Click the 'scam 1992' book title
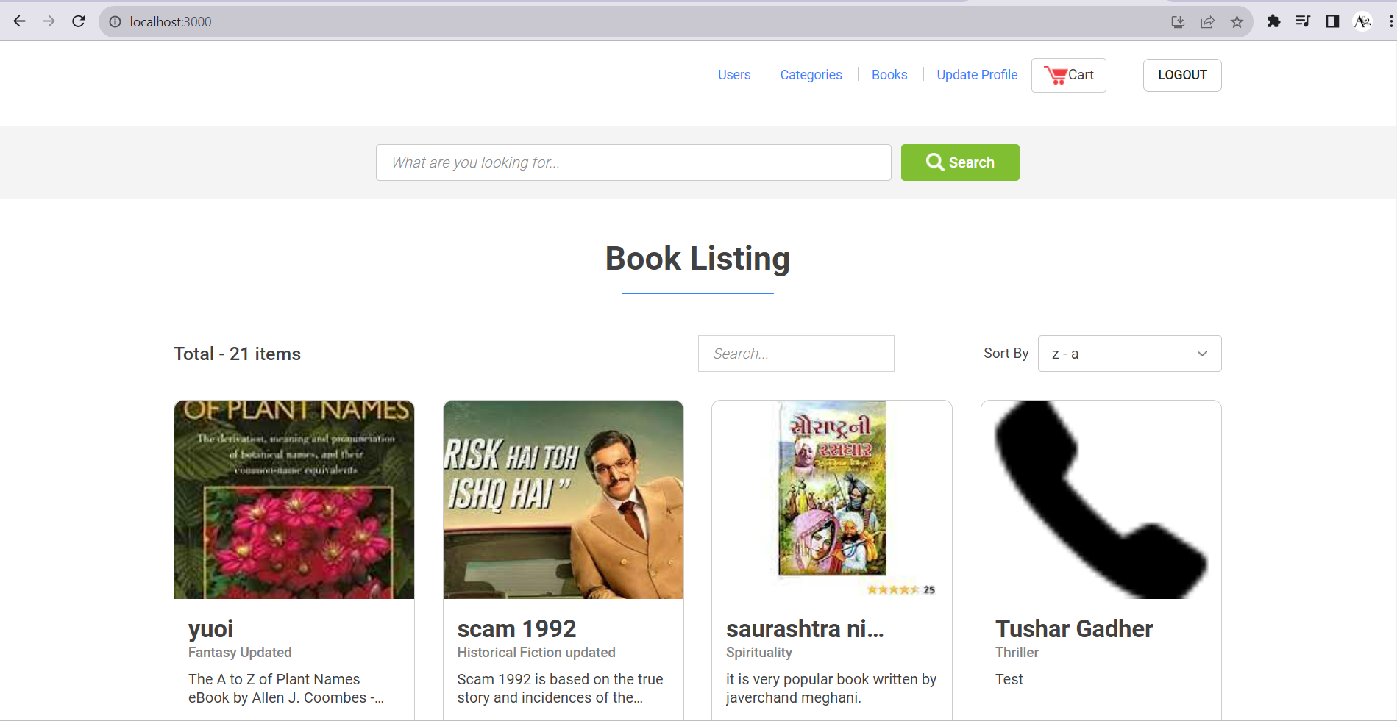 (516, 629)
